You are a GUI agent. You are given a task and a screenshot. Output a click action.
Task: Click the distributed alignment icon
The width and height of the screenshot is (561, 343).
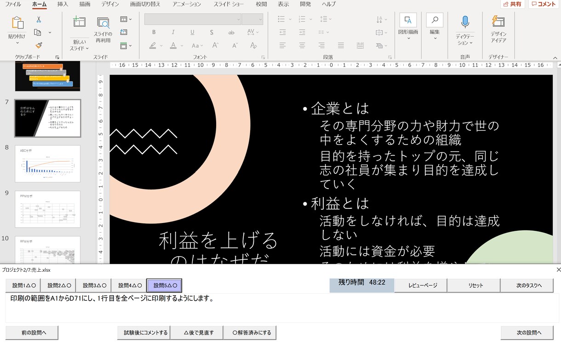360,46
